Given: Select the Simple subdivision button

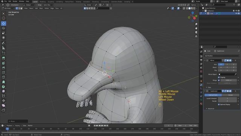Looking at the screenshot, I should [x=230, y=95].
